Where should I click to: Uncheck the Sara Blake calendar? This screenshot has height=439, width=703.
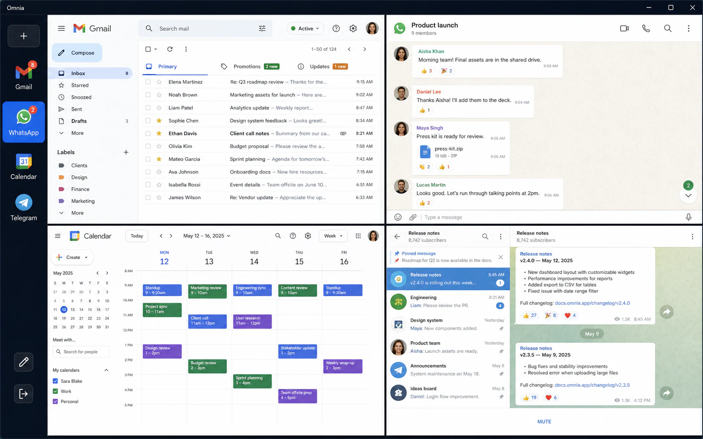tap(55, 381)
